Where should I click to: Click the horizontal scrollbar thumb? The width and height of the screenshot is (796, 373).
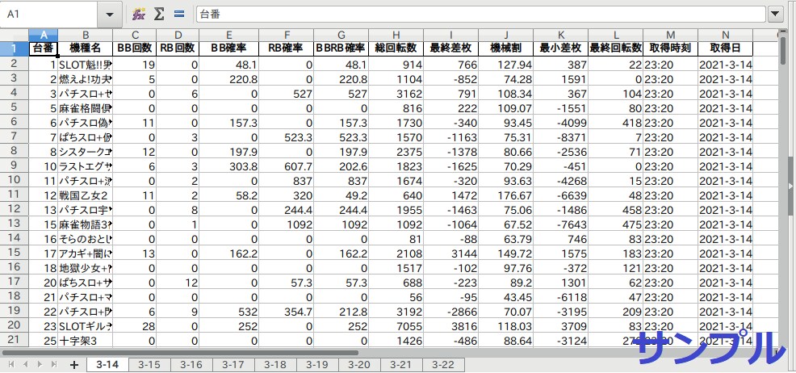[x=180, y=352]
